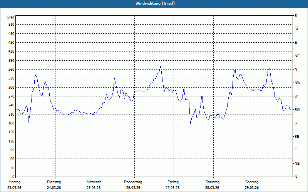Click the 23.03.26 date label

click(14, 188)
